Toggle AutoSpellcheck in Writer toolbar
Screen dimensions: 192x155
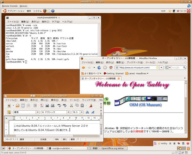[x=65, y=106]
